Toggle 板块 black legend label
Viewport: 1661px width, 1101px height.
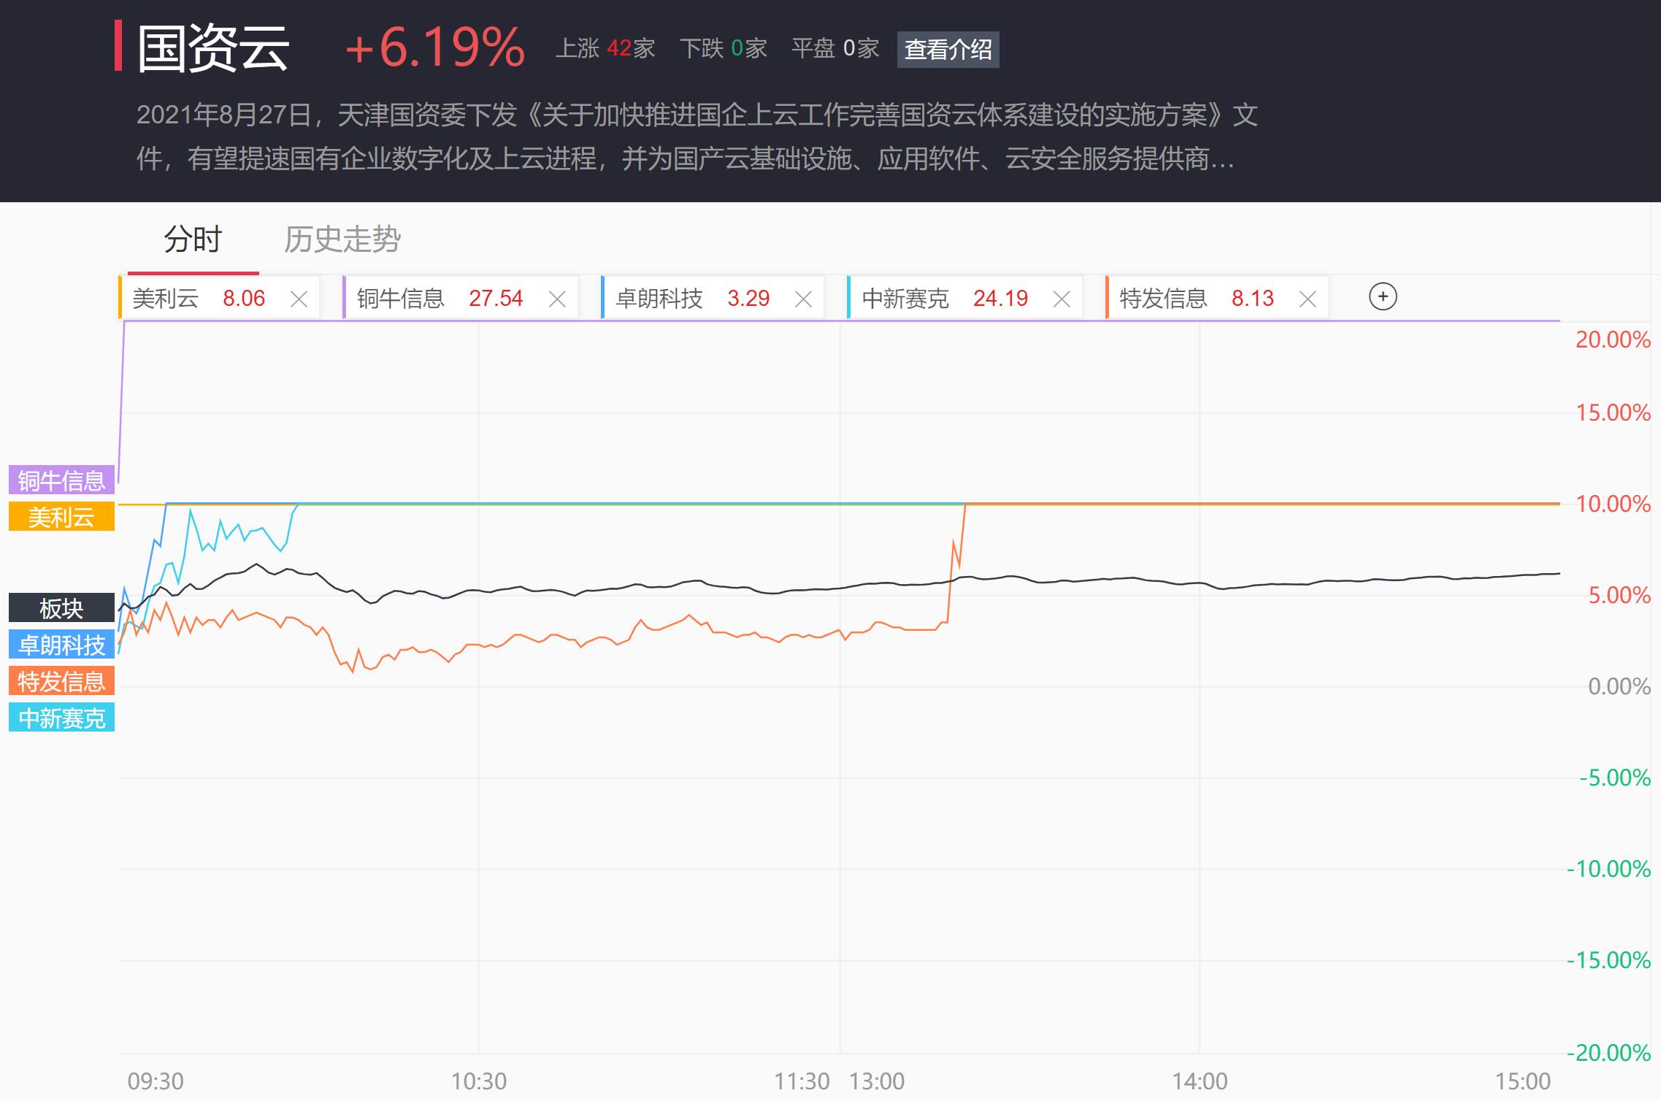tap(61, 608)
